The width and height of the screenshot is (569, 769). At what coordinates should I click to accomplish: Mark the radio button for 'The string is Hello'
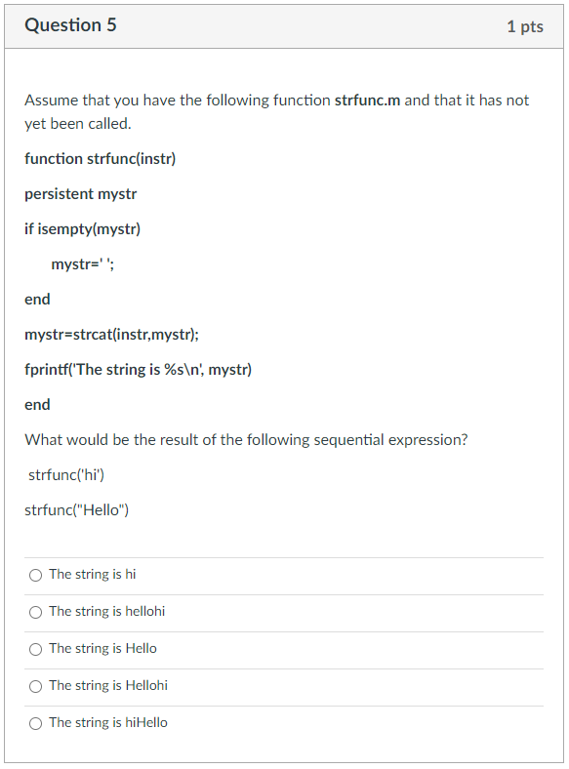point(35,649)
